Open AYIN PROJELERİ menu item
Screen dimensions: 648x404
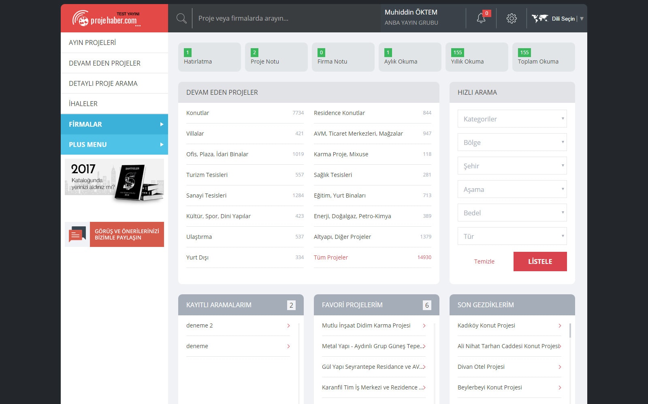[114, 43]
